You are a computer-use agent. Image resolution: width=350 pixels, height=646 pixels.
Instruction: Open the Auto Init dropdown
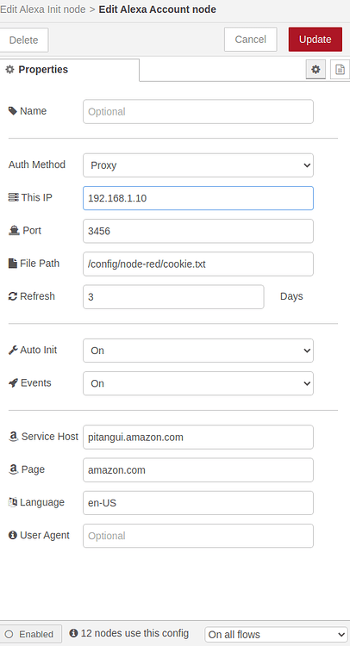click(198, 351)
